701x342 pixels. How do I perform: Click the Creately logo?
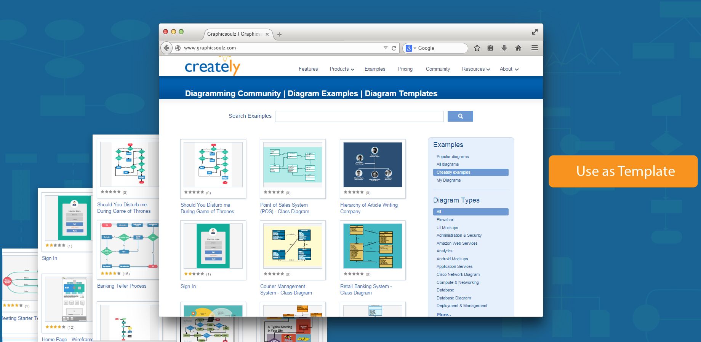(x=213, y=65)
